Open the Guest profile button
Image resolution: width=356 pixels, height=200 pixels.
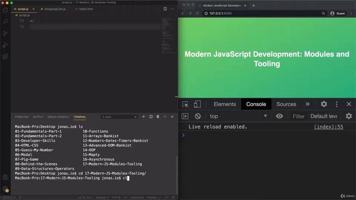[x=338, y=13]
